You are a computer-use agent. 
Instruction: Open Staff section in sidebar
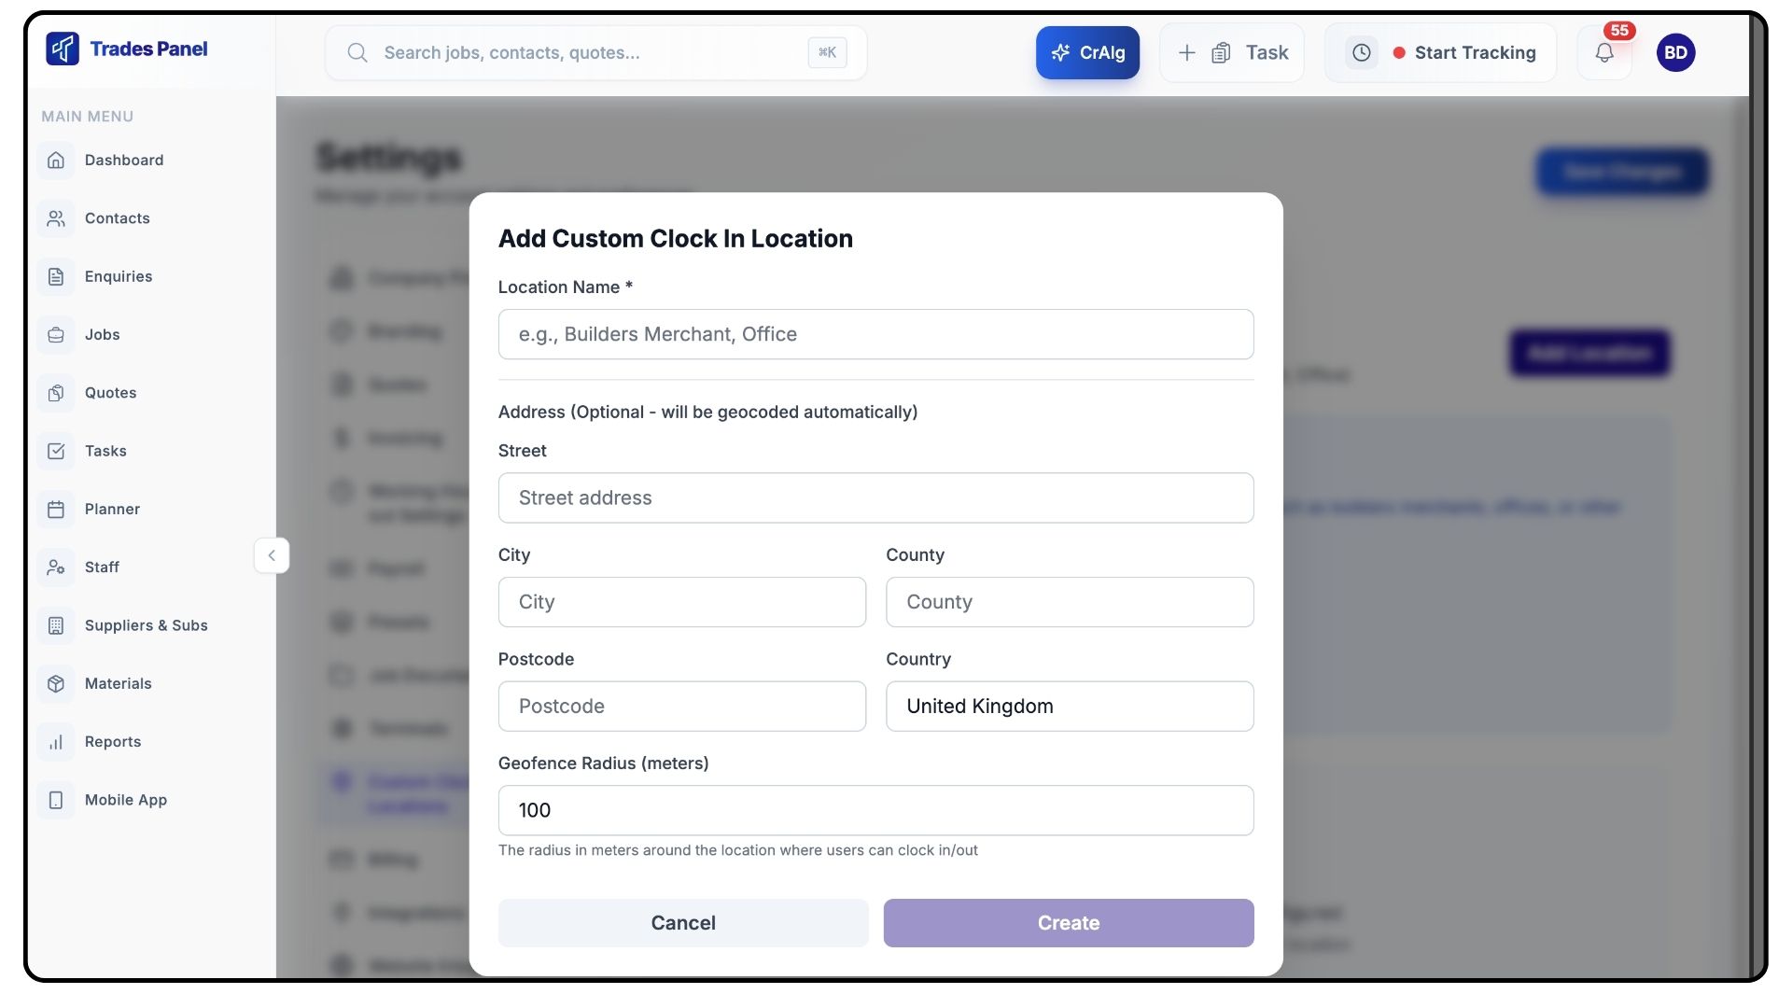102,567
